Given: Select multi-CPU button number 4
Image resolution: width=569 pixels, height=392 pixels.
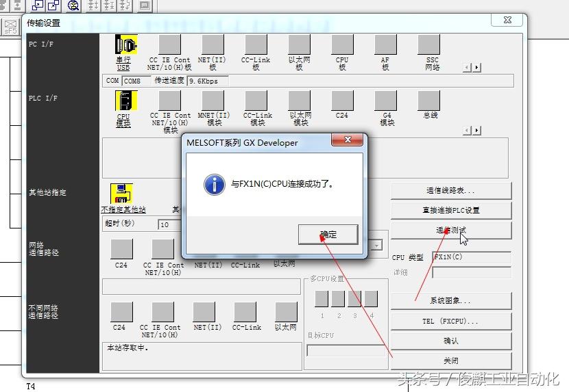Looking at the screenshot, I should coord(371,298).
